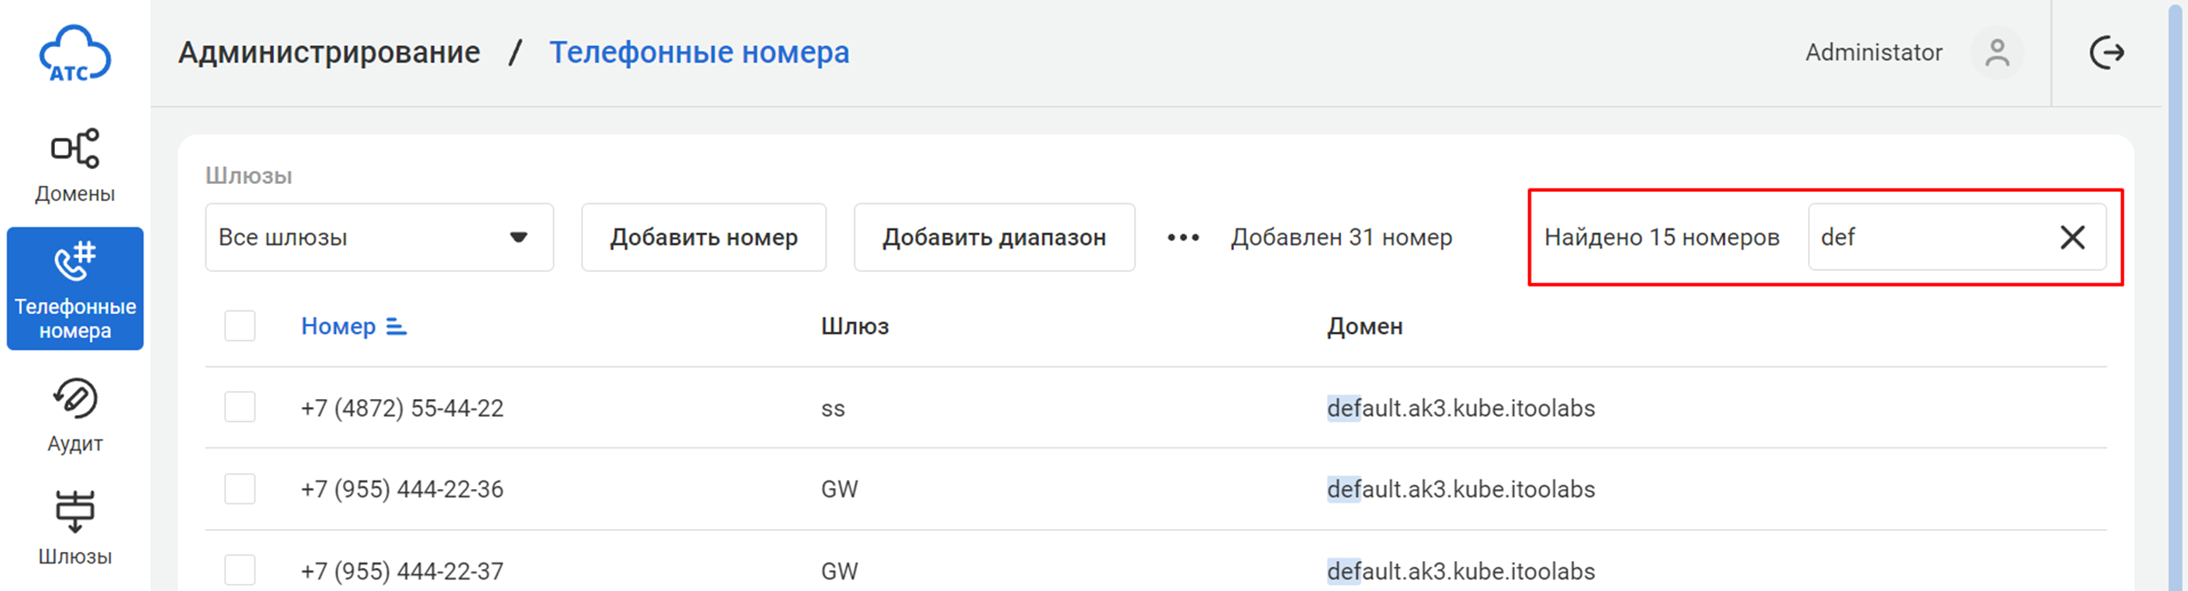Image resolution: width=2188 pixels, height=591 pixels.
Task: Tick the select-all header checkbox
Action: coord(240,326)
